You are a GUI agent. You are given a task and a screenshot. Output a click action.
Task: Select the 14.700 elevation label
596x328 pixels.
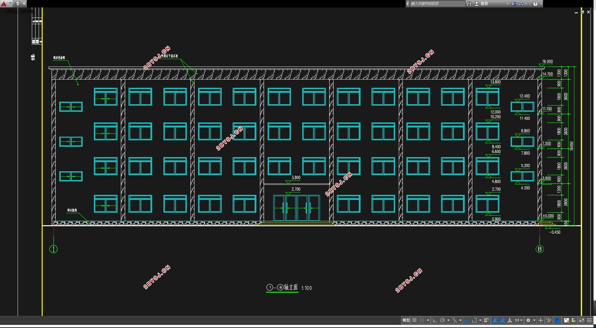547,74
